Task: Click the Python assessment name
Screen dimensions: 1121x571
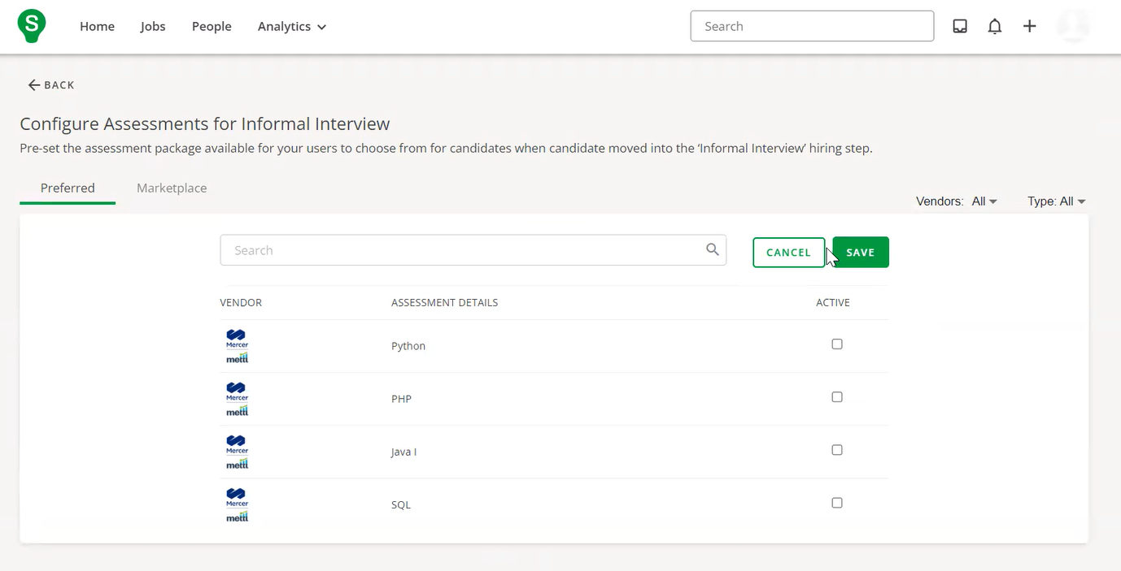Action: [408, 346]
